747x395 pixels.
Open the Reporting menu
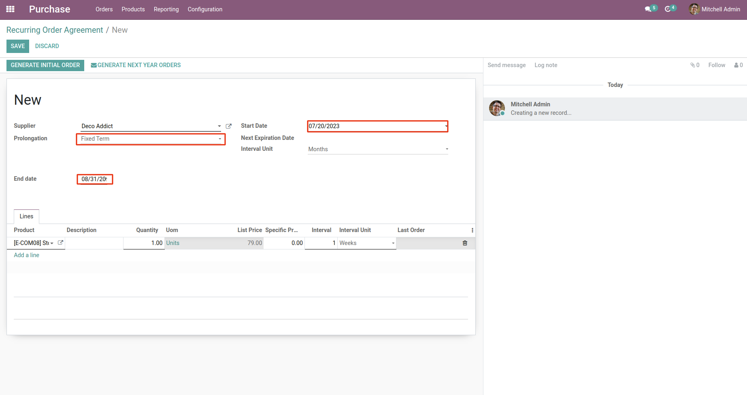tap(166, 9)
